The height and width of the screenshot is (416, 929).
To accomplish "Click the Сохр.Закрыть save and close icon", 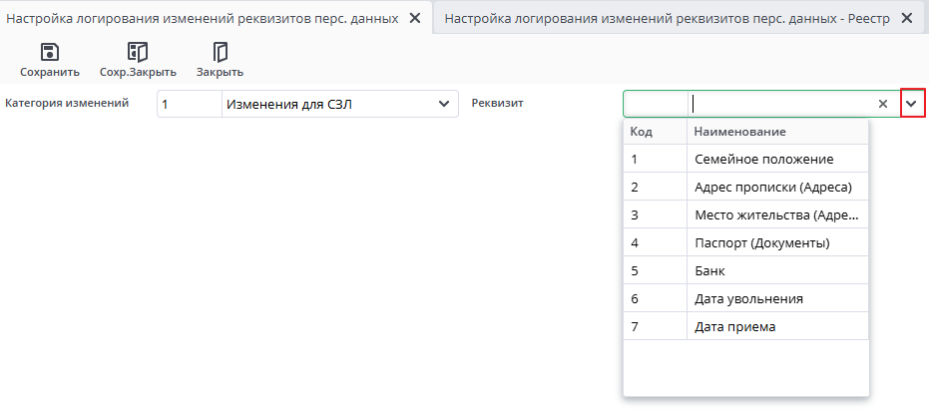I will point(138,52).
